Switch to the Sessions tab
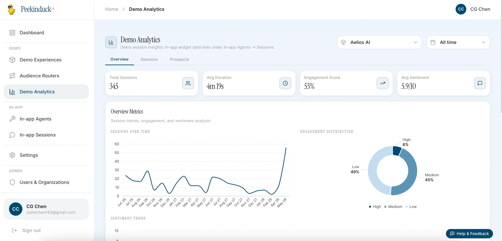This screenshot has width=502, height=241. pyautogui.click(x=149, y=59)
